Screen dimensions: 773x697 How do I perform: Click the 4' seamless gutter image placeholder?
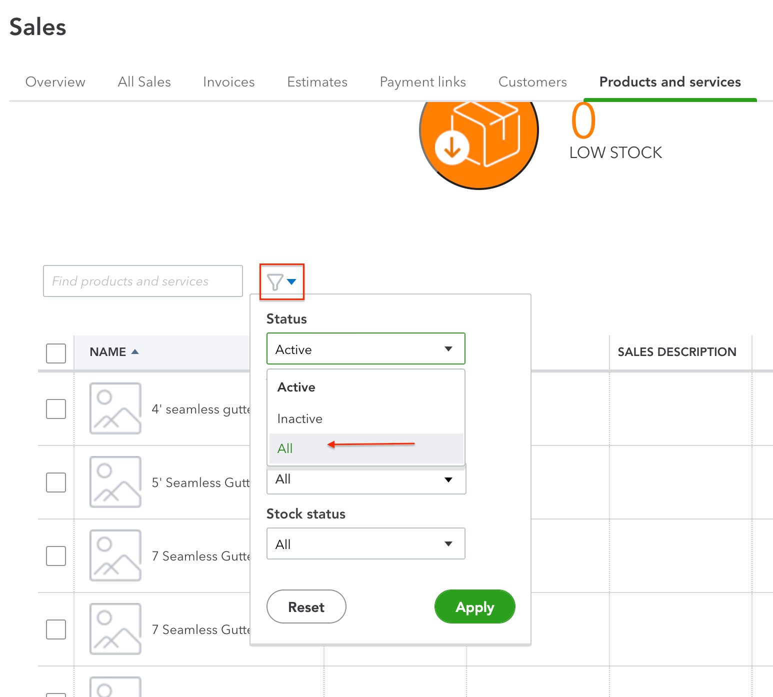pyautogui.click(x=115, y=408)
